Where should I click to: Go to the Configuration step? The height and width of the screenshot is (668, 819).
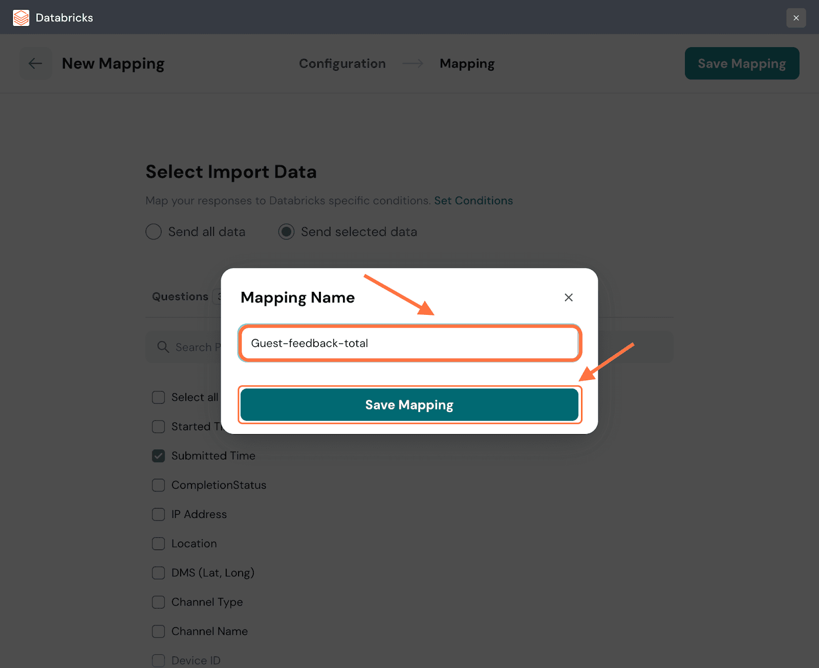pos(342,63)
